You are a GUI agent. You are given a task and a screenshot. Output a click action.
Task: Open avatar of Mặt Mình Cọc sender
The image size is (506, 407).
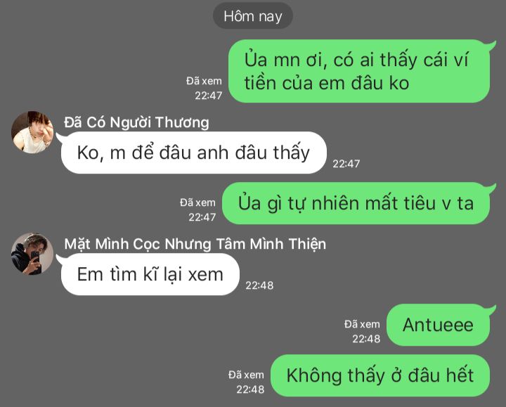(32, 254)
